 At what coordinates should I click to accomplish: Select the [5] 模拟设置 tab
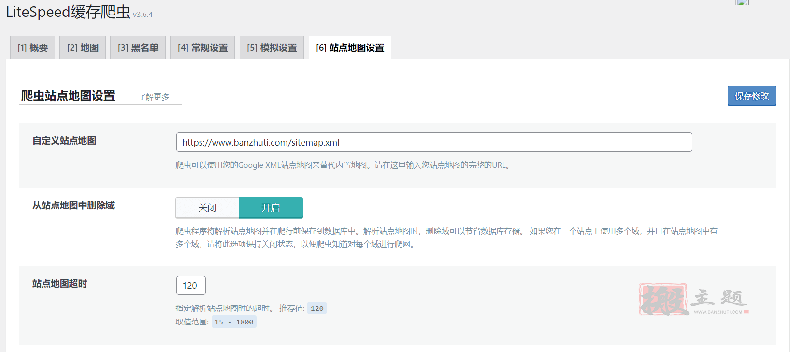tap(272, 47)
